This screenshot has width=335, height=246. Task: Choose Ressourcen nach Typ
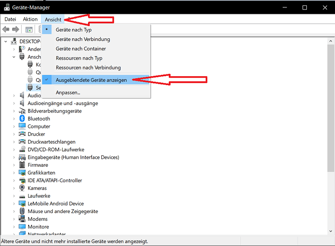(96, 58)
